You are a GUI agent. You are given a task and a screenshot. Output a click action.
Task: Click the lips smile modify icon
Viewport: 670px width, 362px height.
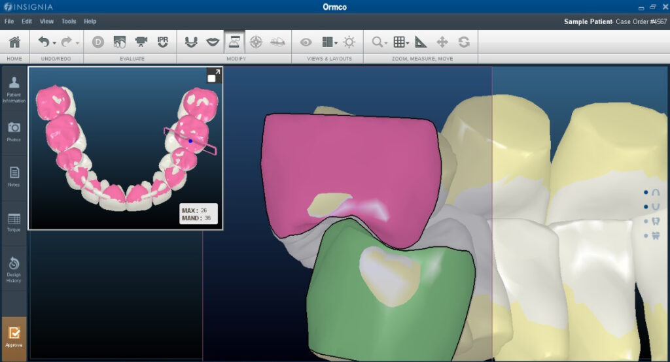pos(213,42)
